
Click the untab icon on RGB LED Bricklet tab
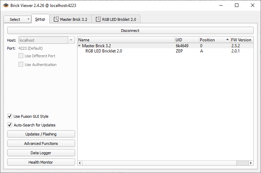point(98,19)
